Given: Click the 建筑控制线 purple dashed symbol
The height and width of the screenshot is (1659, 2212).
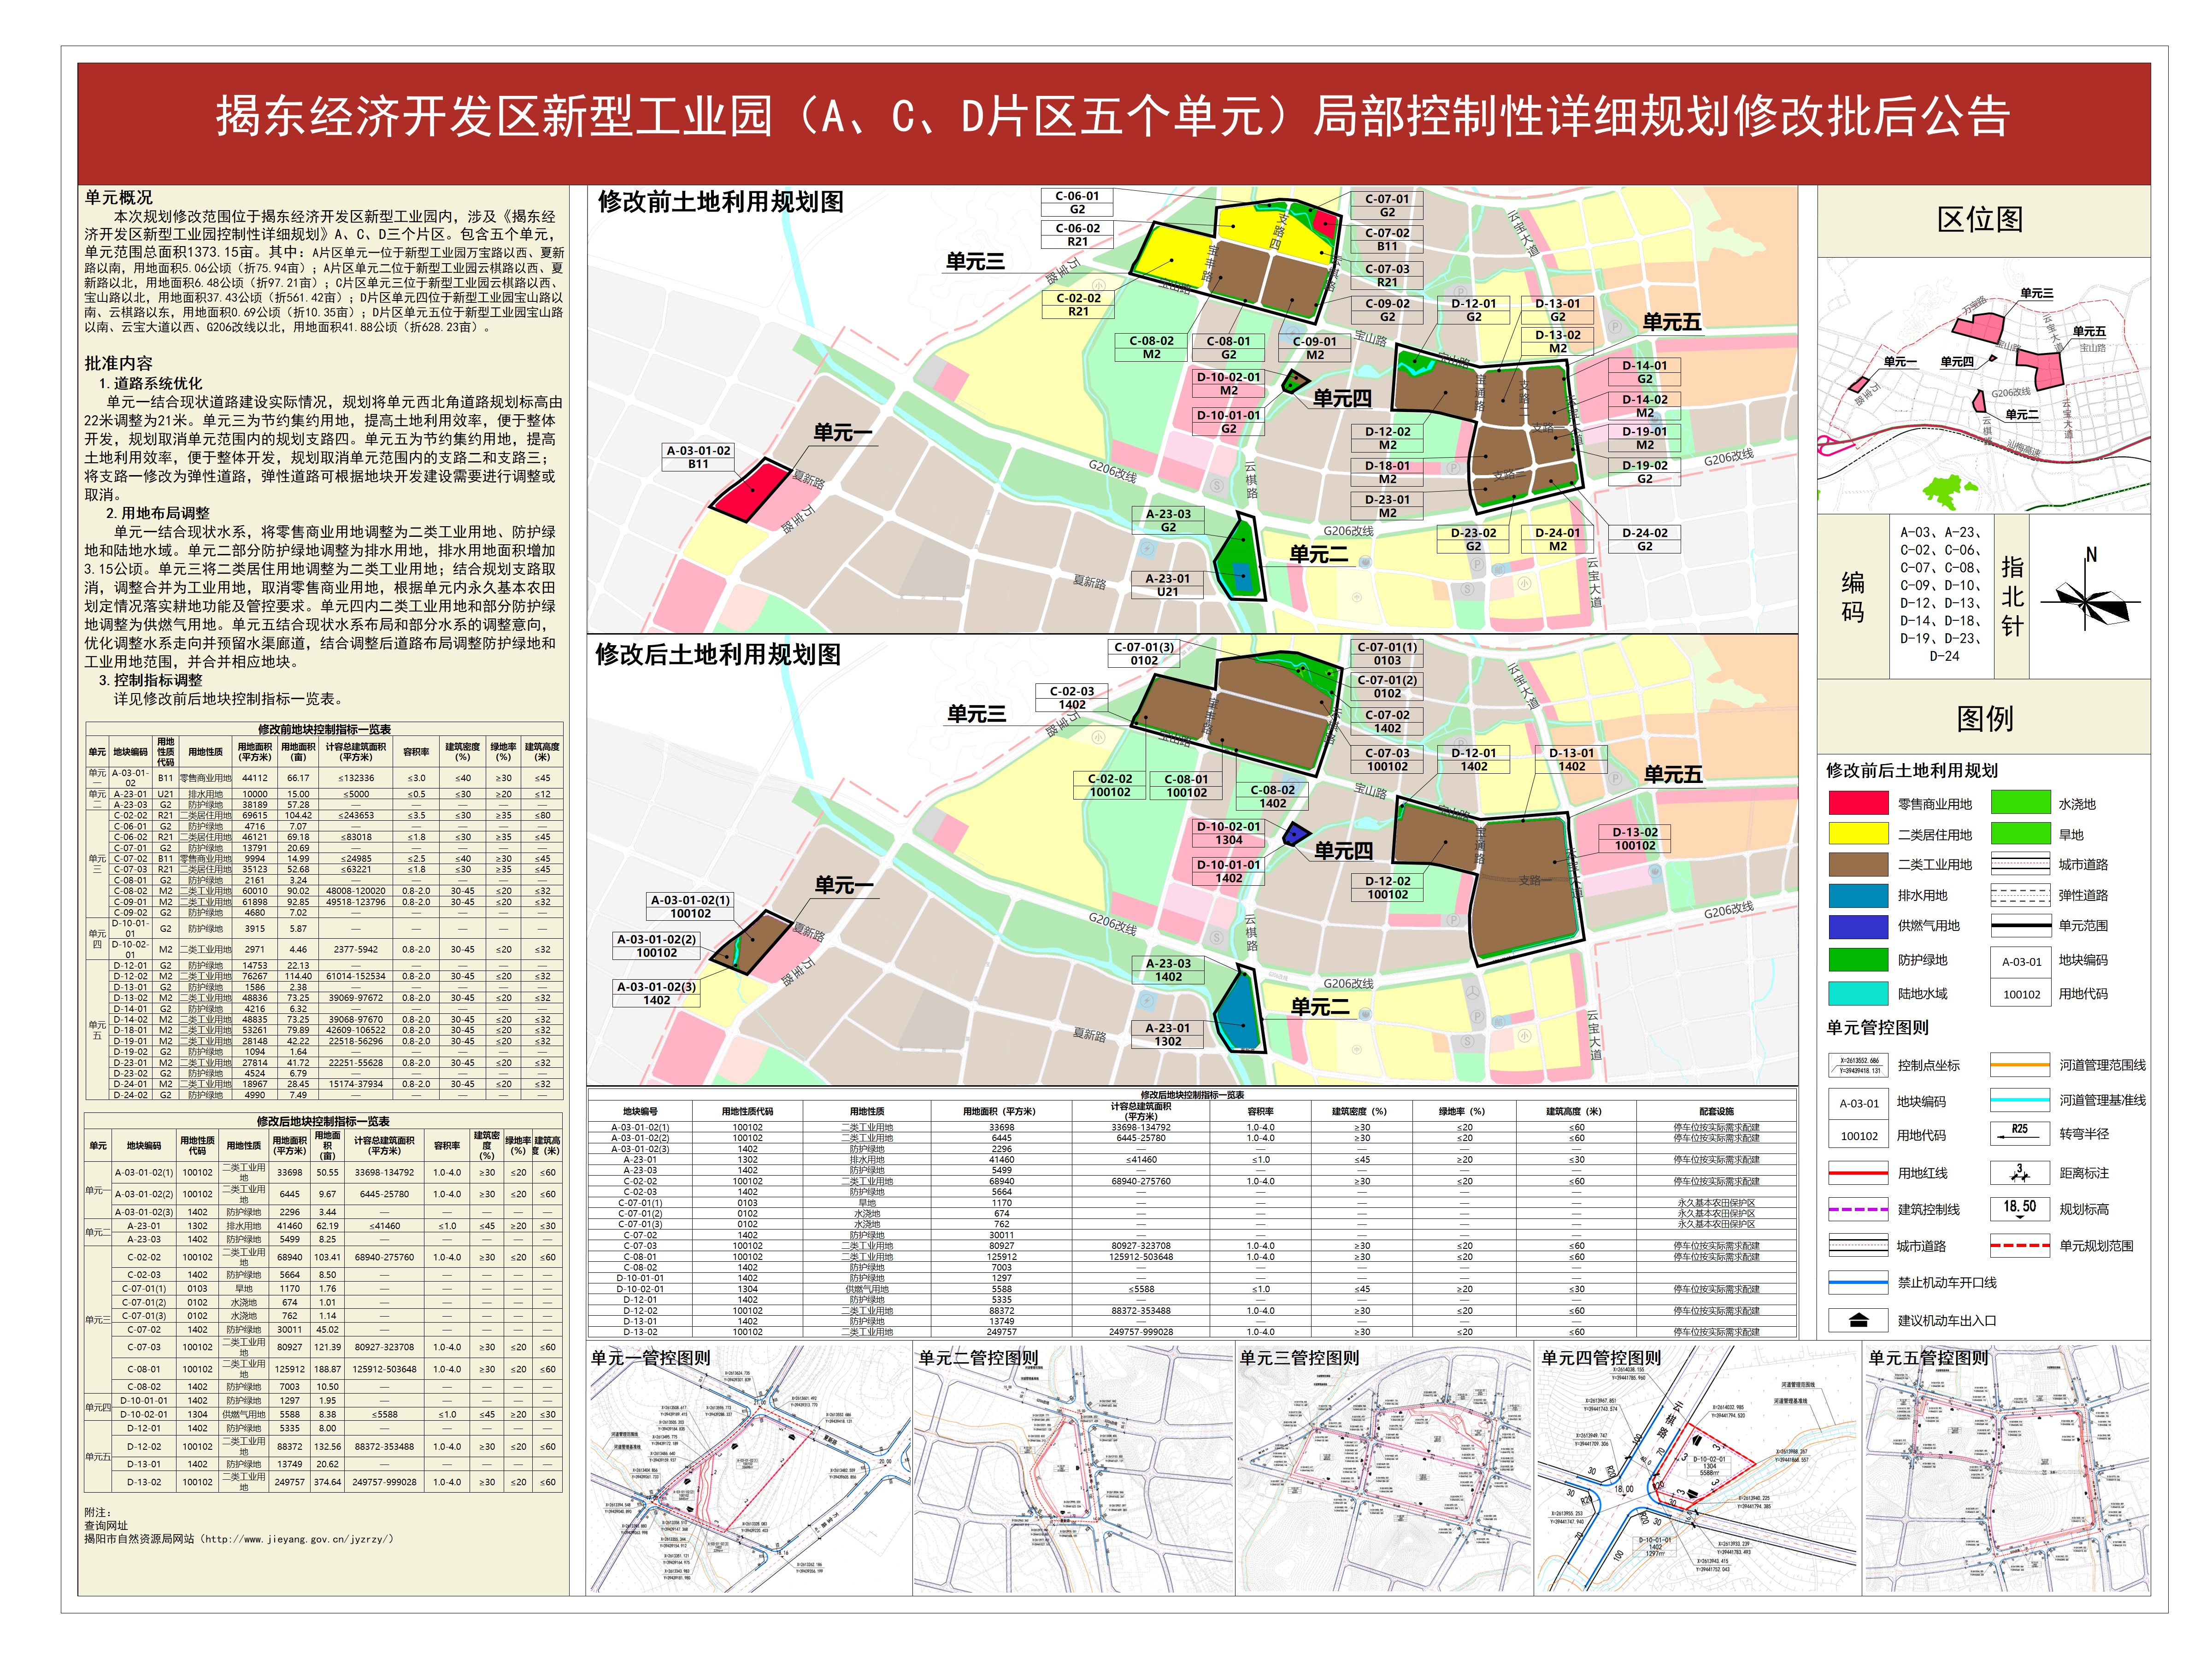Looking at the screenshot, I should [1858, 1209].
